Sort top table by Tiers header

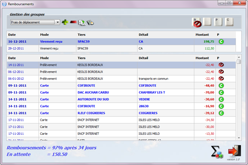pyautogui.click(x=81, y=35)
